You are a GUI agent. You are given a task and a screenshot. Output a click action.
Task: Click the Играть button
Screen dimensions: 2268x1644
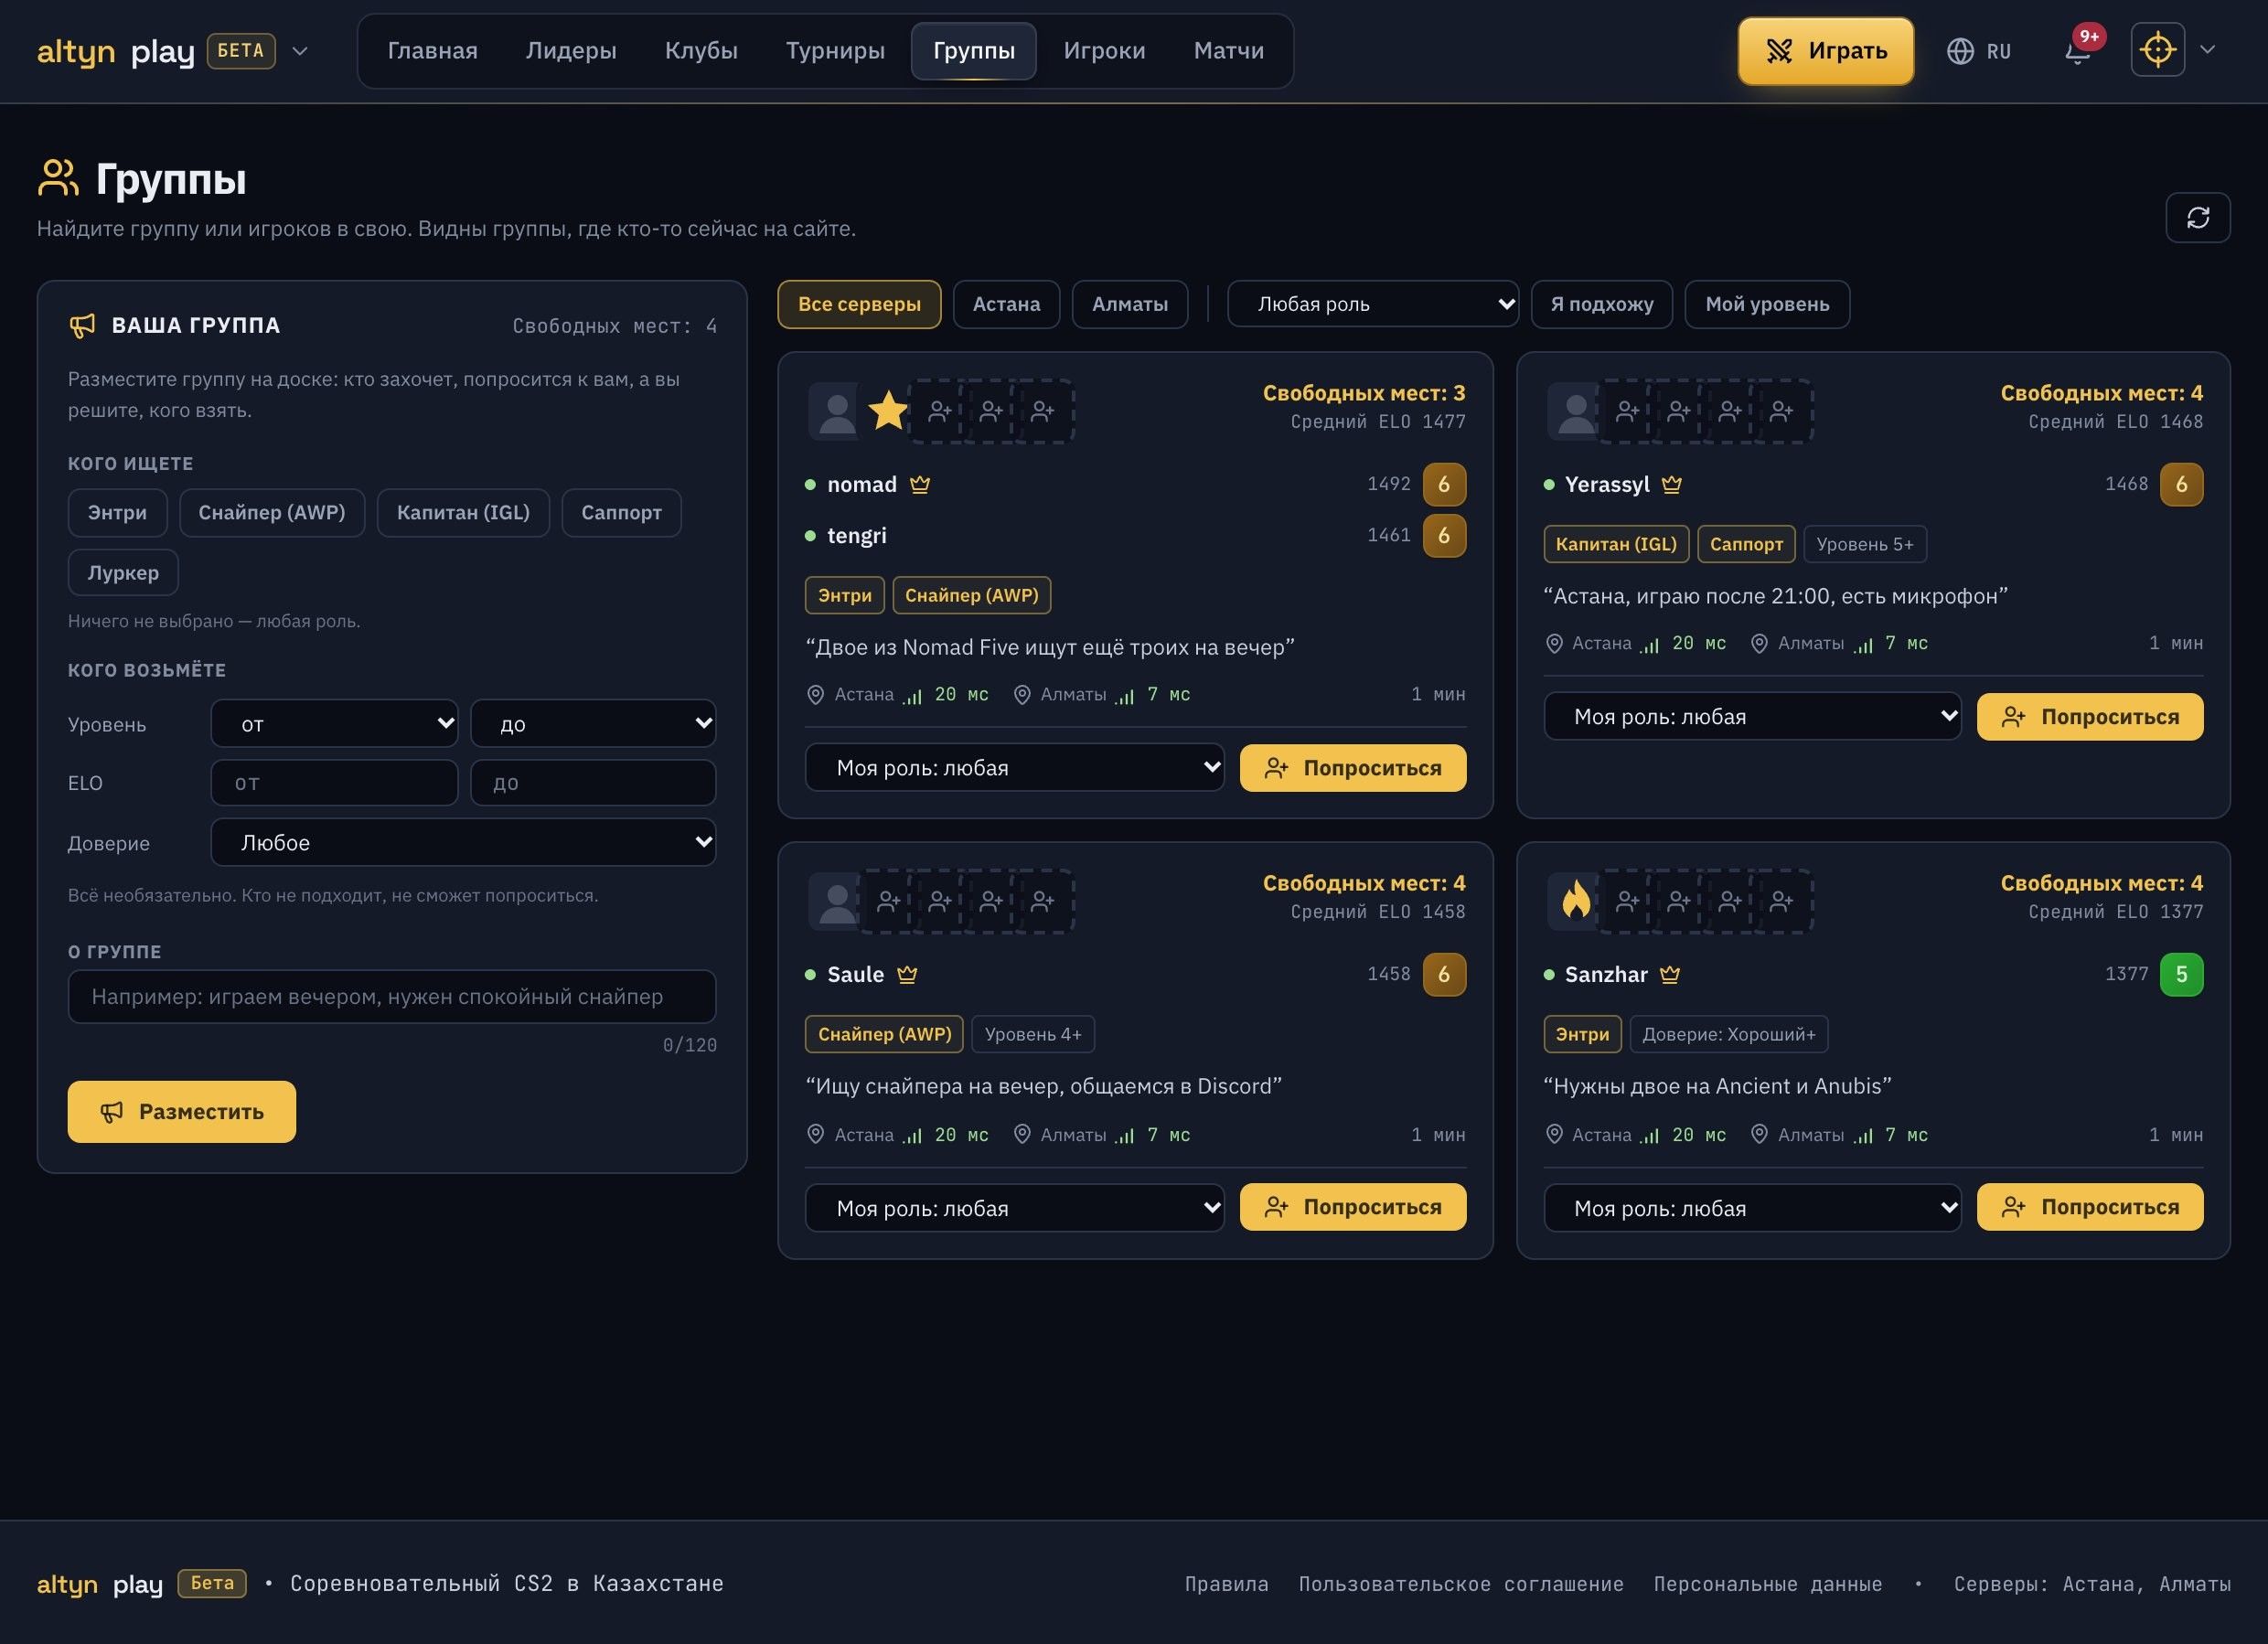point(1825,51)
